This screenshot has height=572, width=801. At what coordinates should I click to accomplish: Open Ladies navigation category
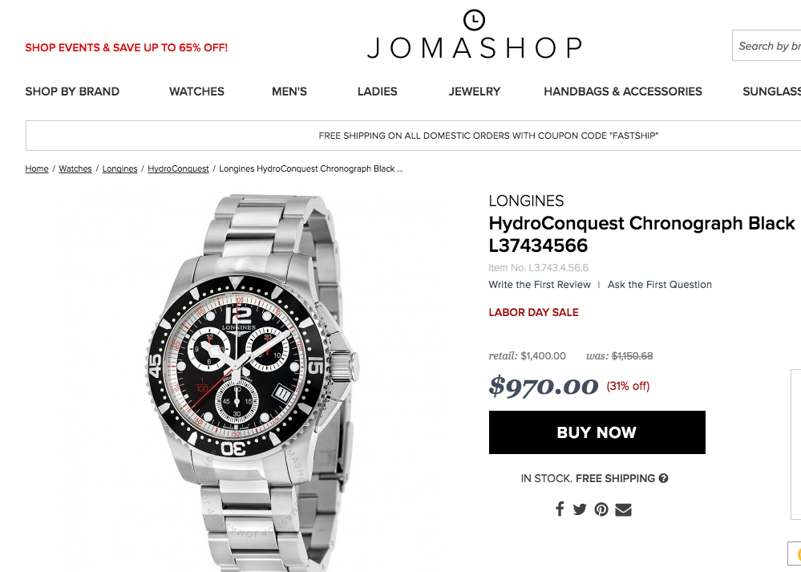(x=377, y=91)
